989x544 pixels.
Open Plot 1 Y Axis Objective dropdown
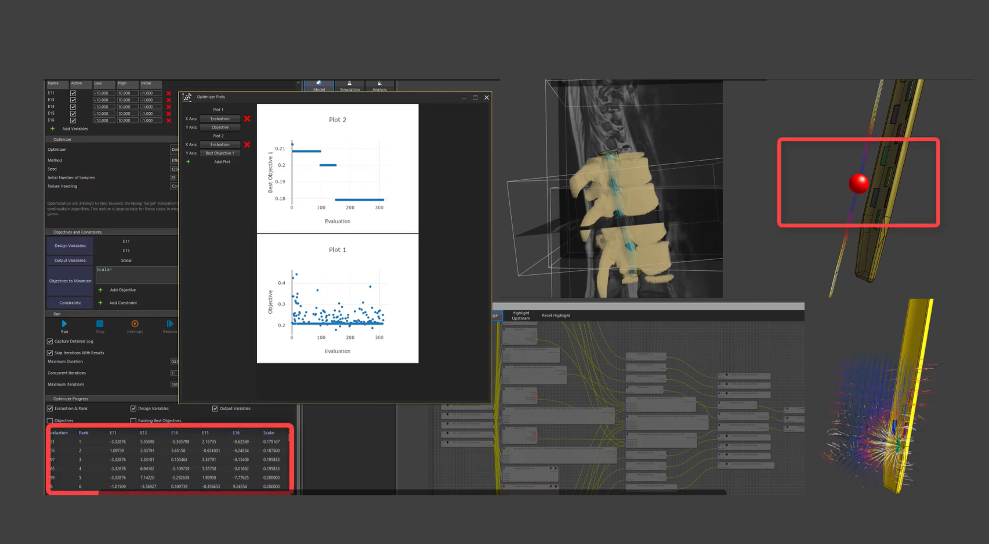point(220,128)
